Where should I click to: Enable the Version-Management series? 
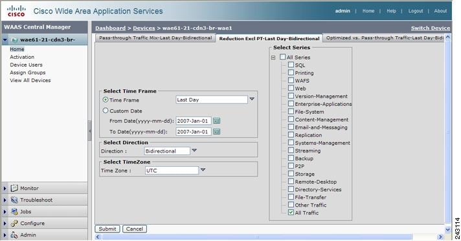tap(291, 96)
